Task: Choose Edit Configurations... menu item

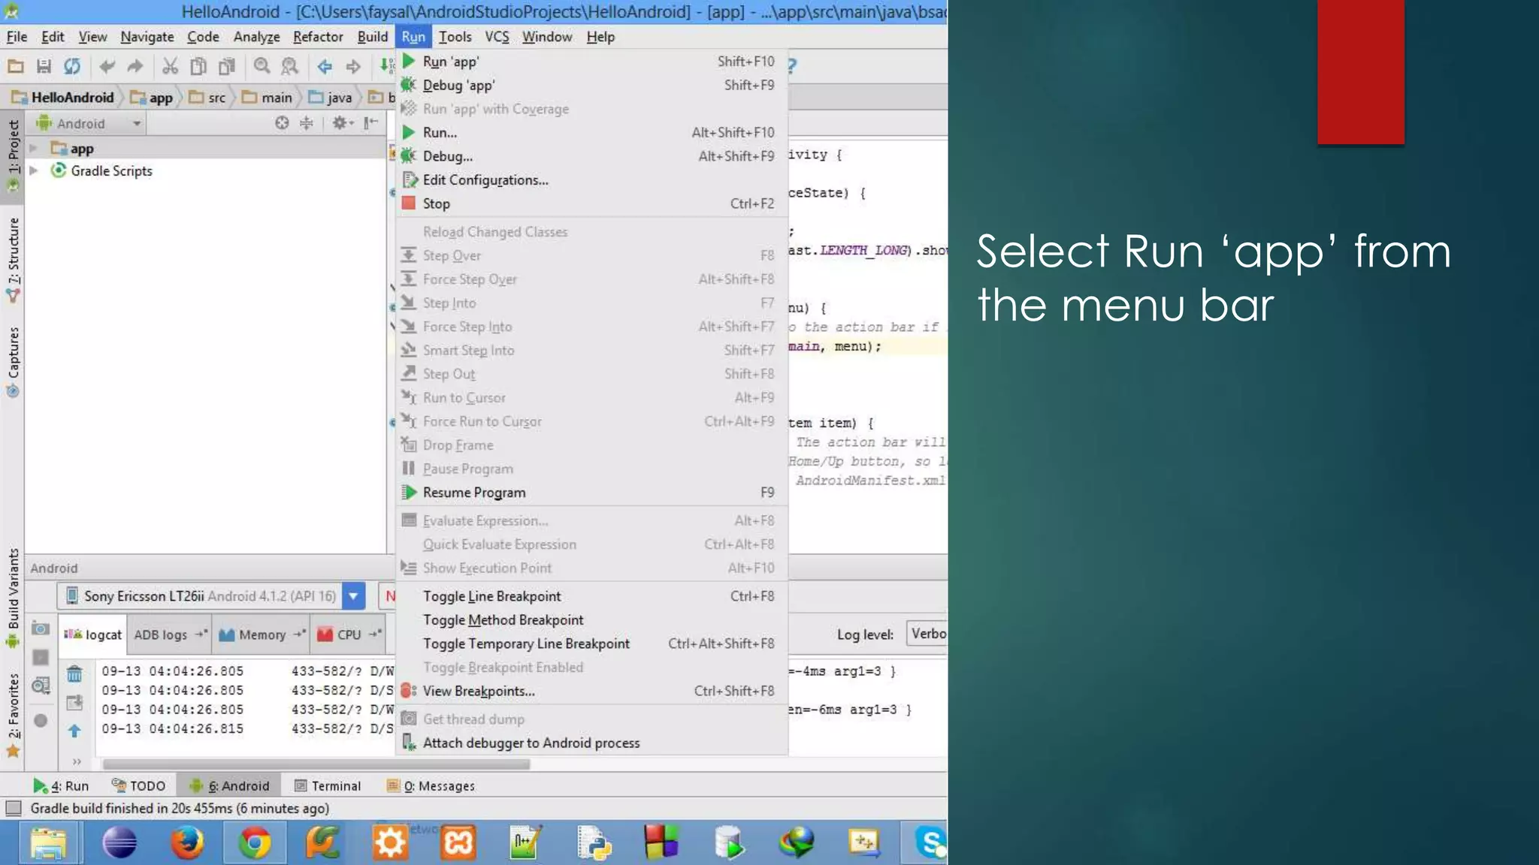Action: (x=592, y=180)
